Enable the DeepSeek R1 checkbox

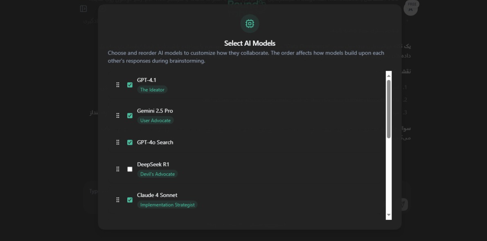pos(130,169)
